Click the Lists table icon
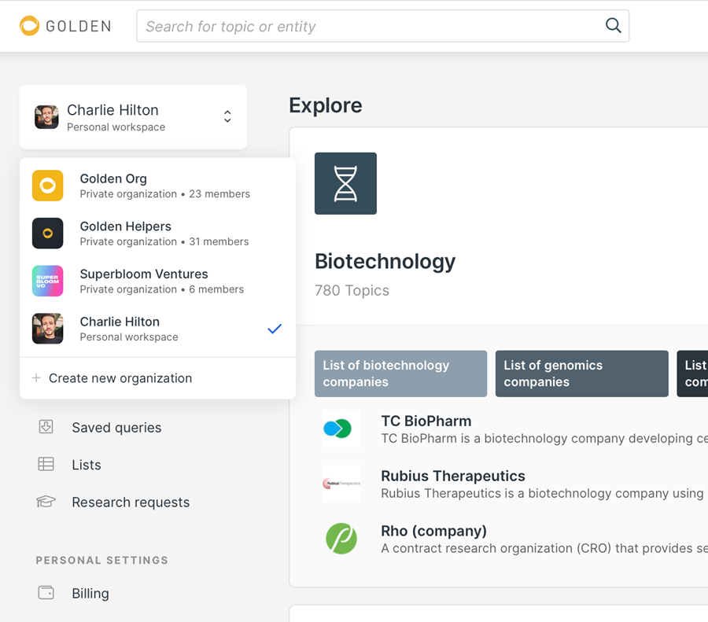Viewport: 708px width, 622px height. (x=46, y=464)
